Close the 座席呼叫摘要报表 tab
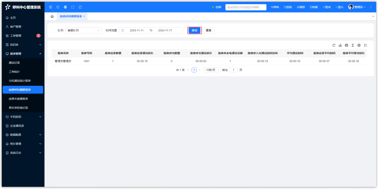Screen dimensions: 378x189 pyautogui.click(x=84, y=16)
